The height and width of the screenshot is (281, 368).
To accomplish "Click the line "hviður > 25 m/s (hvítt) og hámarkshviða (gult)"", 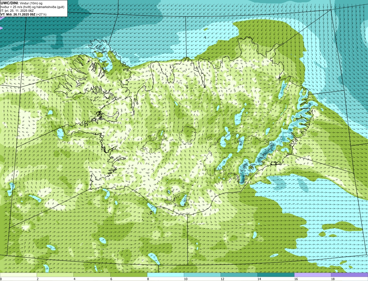I will [x=32, y=7].
